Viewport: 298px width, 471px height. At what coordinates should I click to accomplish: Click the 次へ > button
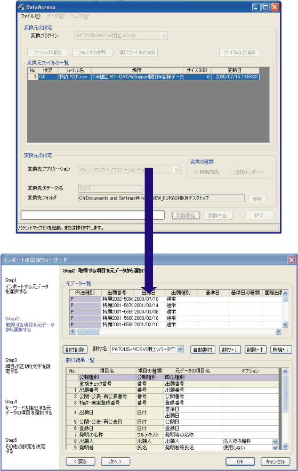[x=115, y=461]
